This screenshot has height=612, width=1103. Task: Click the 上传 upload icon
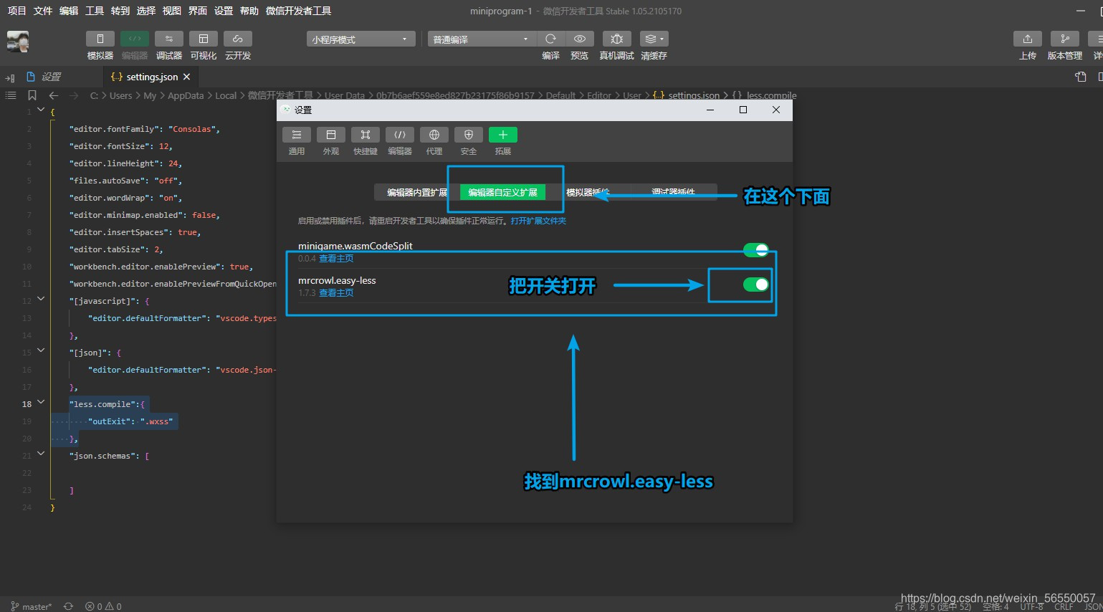1028,39
